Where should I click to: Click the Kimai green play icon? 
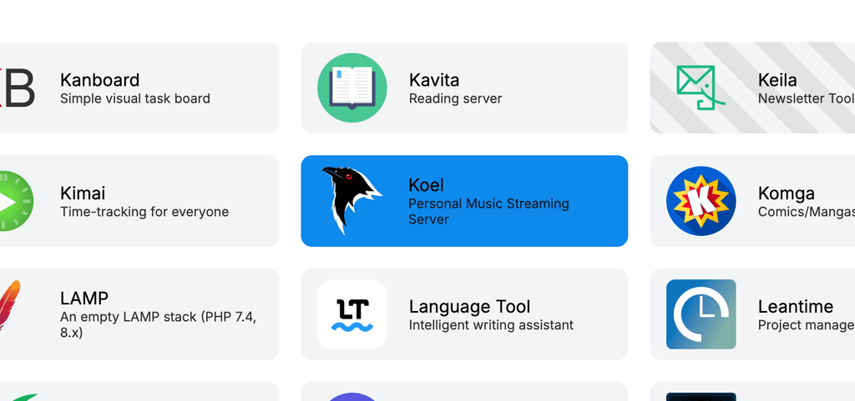pyautogui.click(x=14, y=201)
